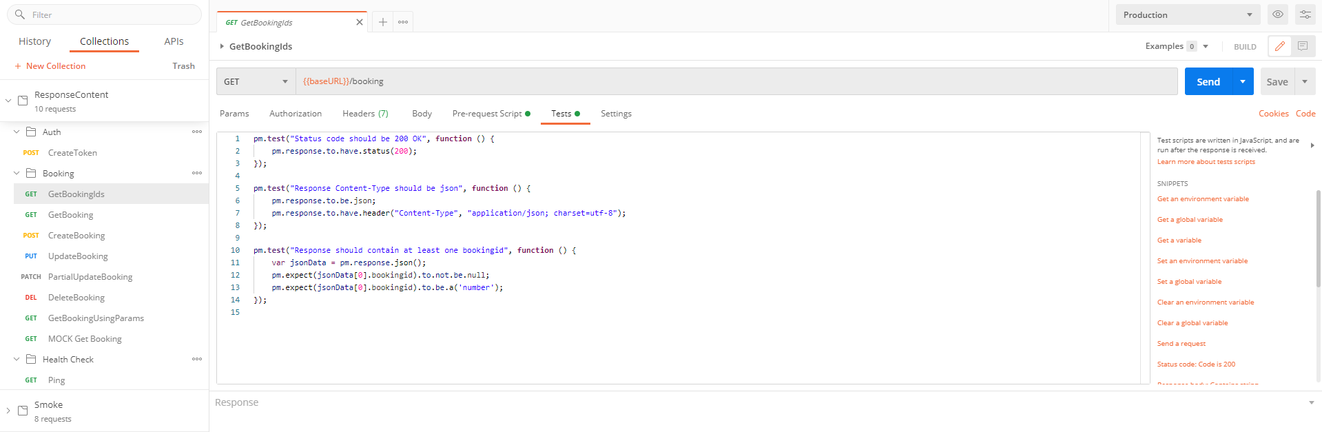Open Learn more about tests scripts link
The image size is (1322, 432).
tap(1206, 162)
